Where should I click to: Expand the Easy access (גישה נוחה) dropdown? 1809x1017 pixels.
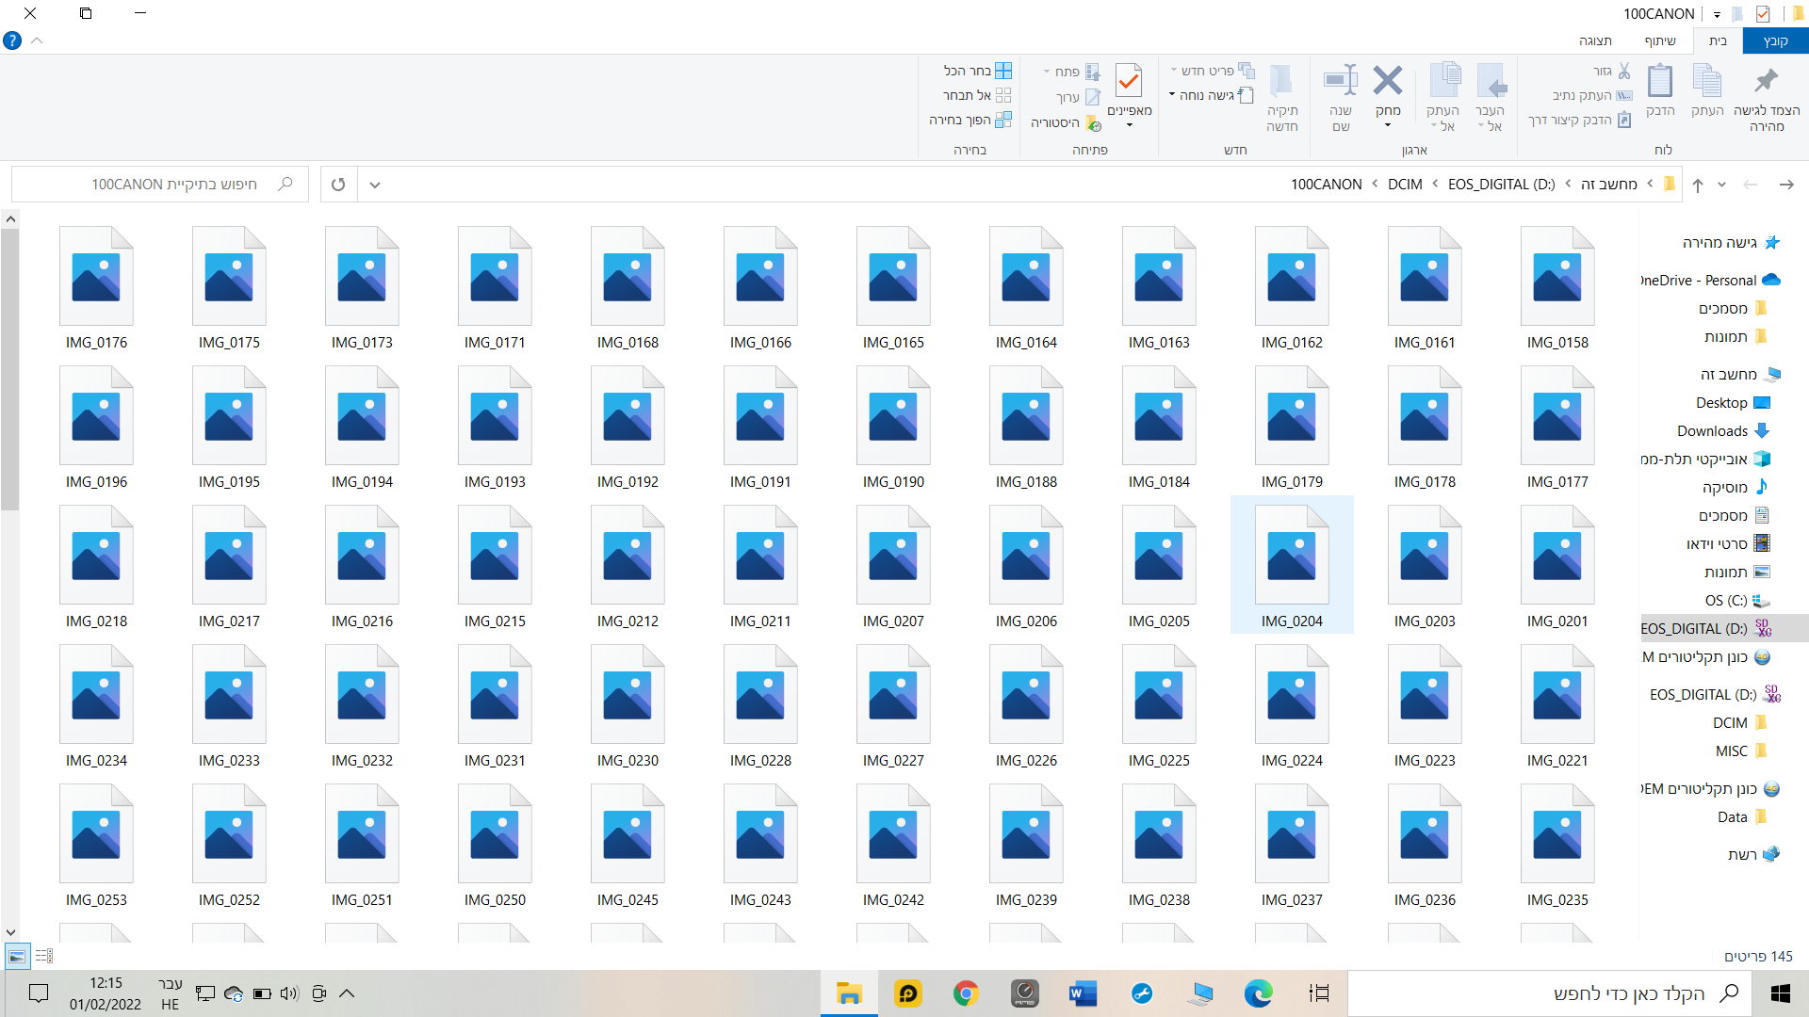click(x=1172, y=95)
